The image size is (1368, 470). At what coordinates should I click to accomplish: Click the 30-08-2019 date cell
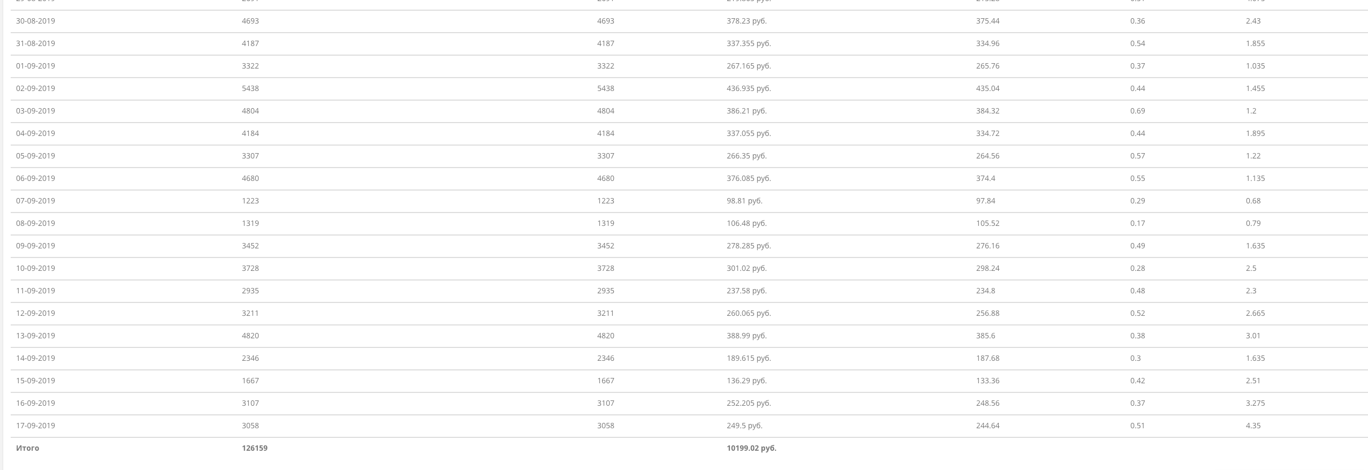(x=35, y=21)
